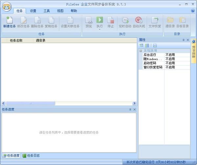The height and width of the screenshot is (165, 197).
Task: Click the 不启用 value for 后台运行
Action: click(170, 55)
